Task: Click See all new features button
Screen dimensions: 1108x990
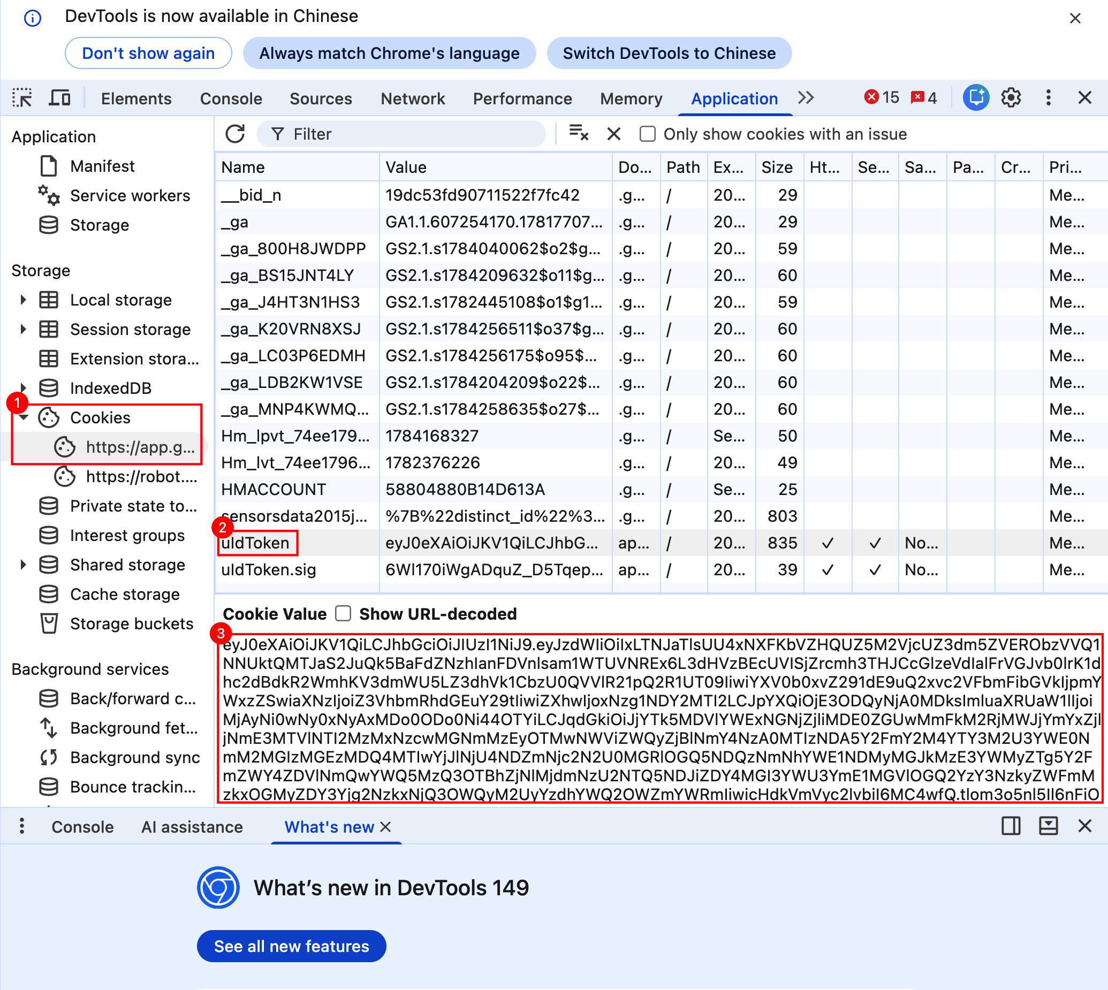Action: tap(291, 946)
